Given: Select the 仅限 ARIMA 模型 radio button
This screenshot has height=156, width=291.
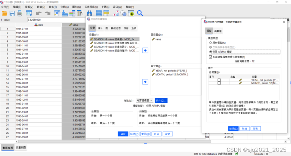Looking at the screenshot, I should [210, 52].
